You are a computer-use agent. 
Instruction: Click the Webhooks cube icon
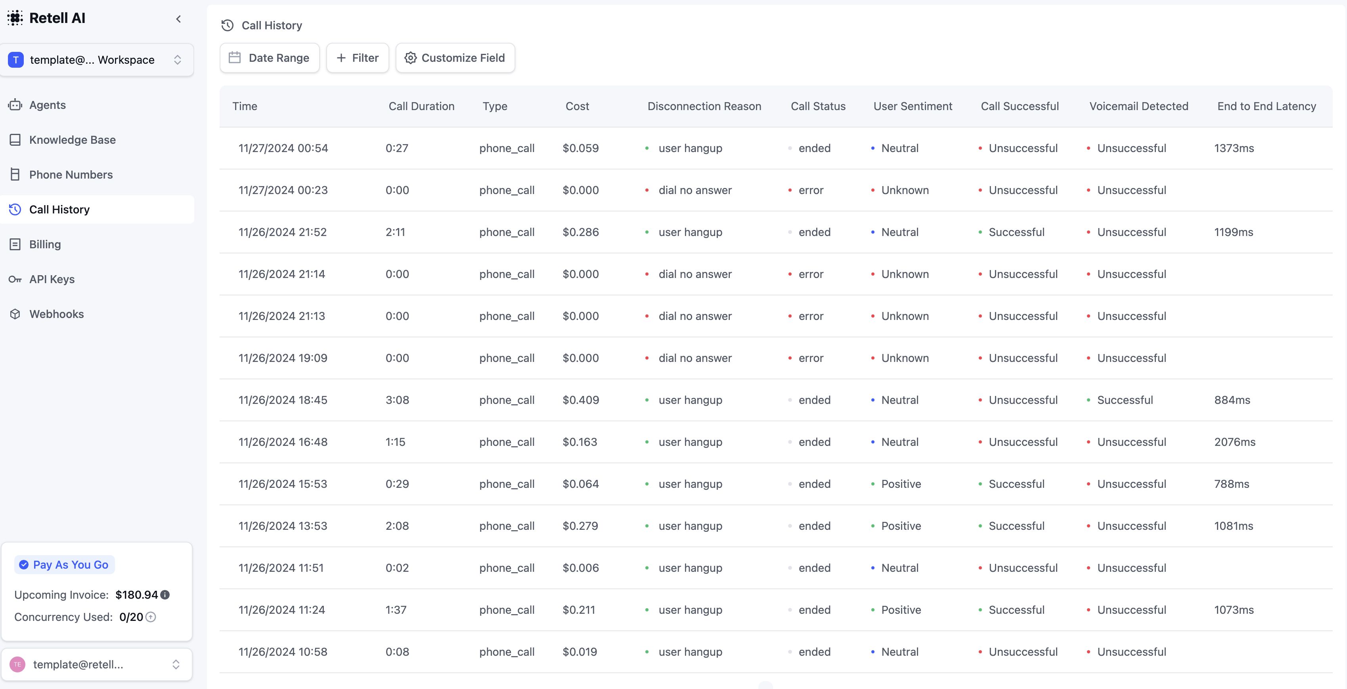click(x=15, y=314)
